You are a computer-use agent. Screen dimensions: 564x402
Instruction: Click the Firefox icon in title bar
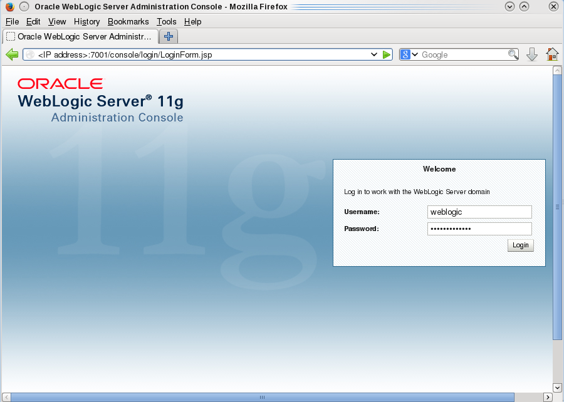[9, 6]
